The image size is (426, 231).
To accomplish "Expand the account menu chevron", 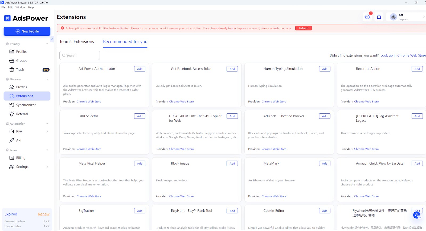I will pyautogui.click(x=424, y=17).
